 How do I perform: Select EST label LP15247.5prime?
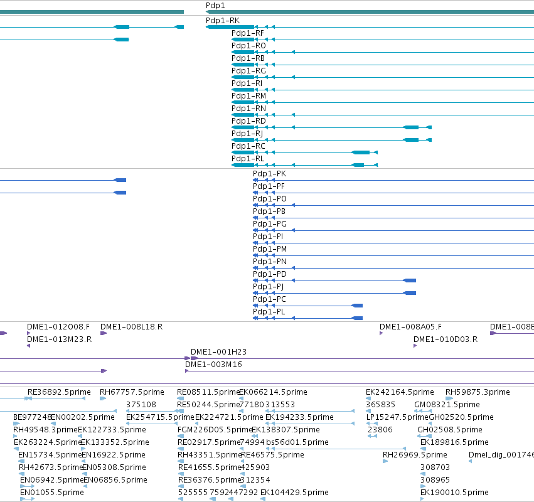(x=397, y=417)
